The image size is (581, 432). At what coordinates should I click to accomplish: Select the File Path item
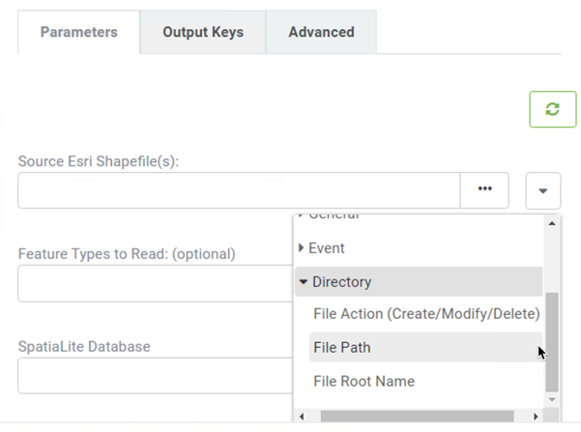coord(425,347)
